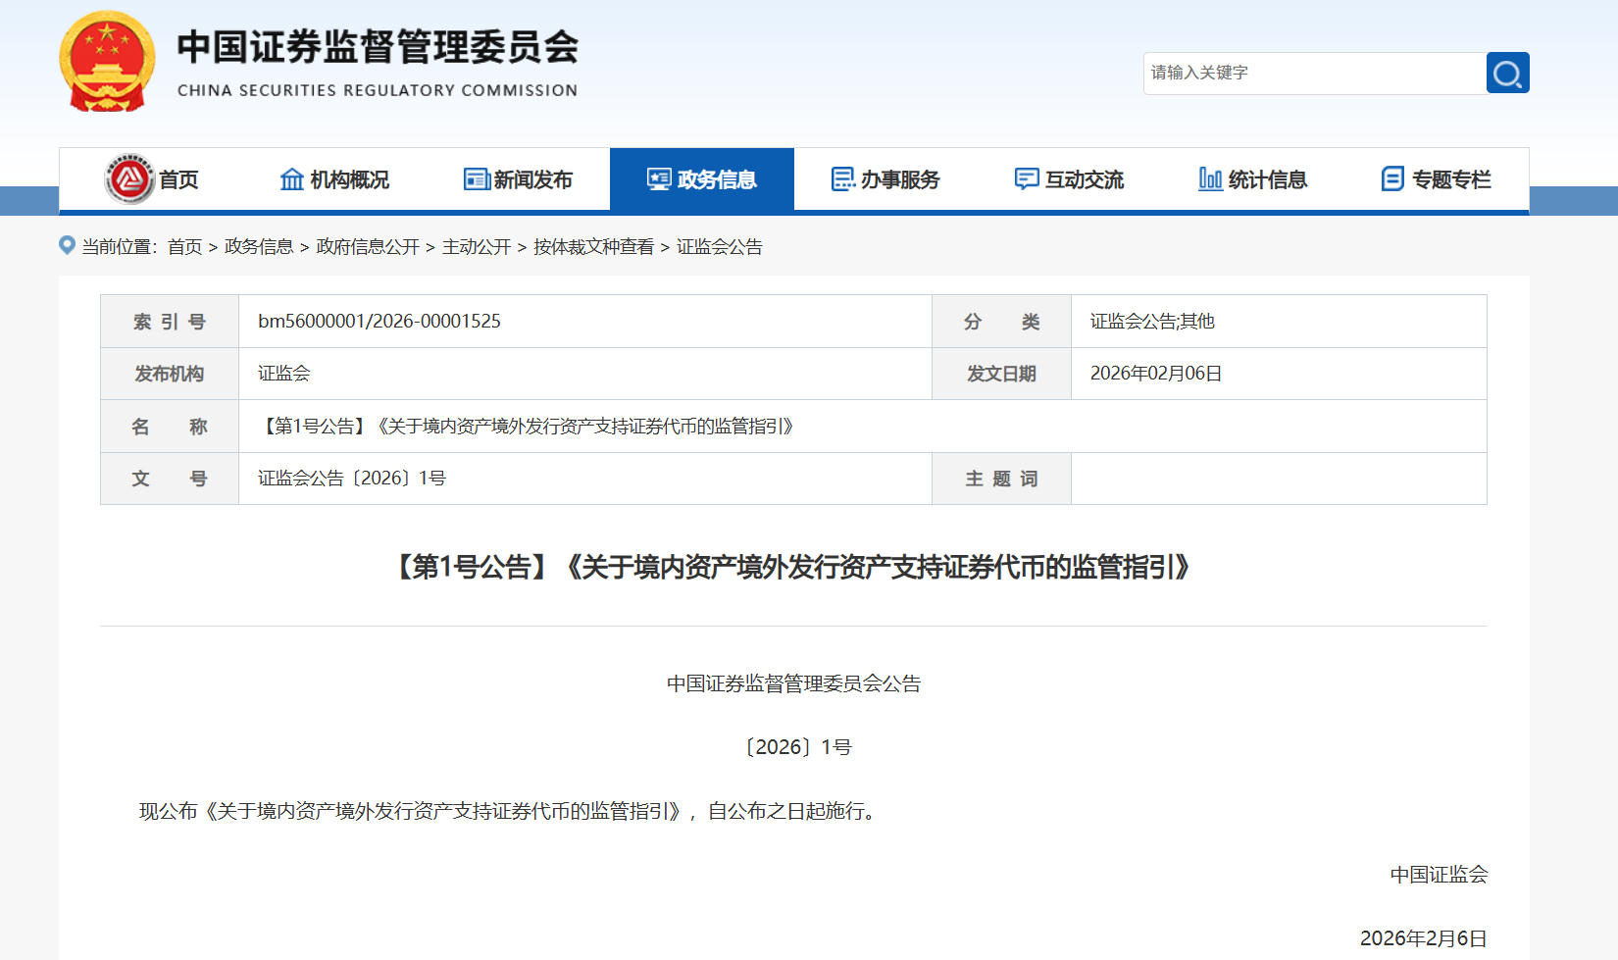Click the 主动公开 breadcrumb link
This screenshot has height=960, width=1618.
click(478, 246)
